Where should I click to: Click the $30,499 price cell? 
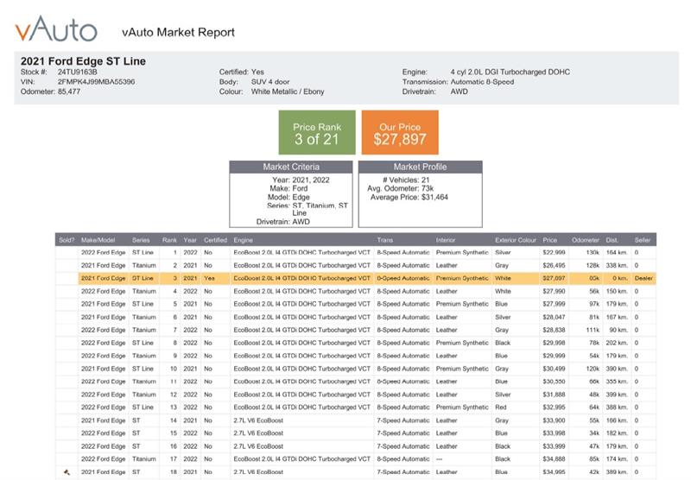tap(554, 369)
